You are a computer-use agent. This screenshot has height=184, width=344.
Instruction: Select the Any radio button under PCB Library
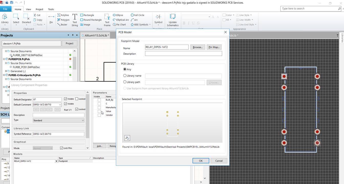(125, 69)
